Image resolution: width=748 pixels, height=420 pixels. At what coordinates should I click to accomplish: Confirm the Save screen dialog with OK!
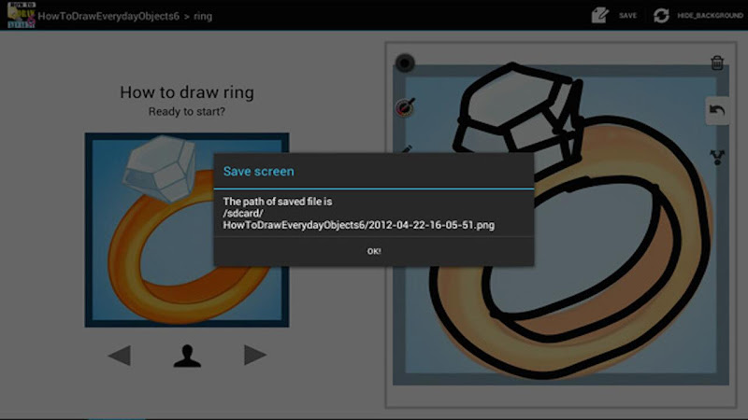tap(373, 251)
